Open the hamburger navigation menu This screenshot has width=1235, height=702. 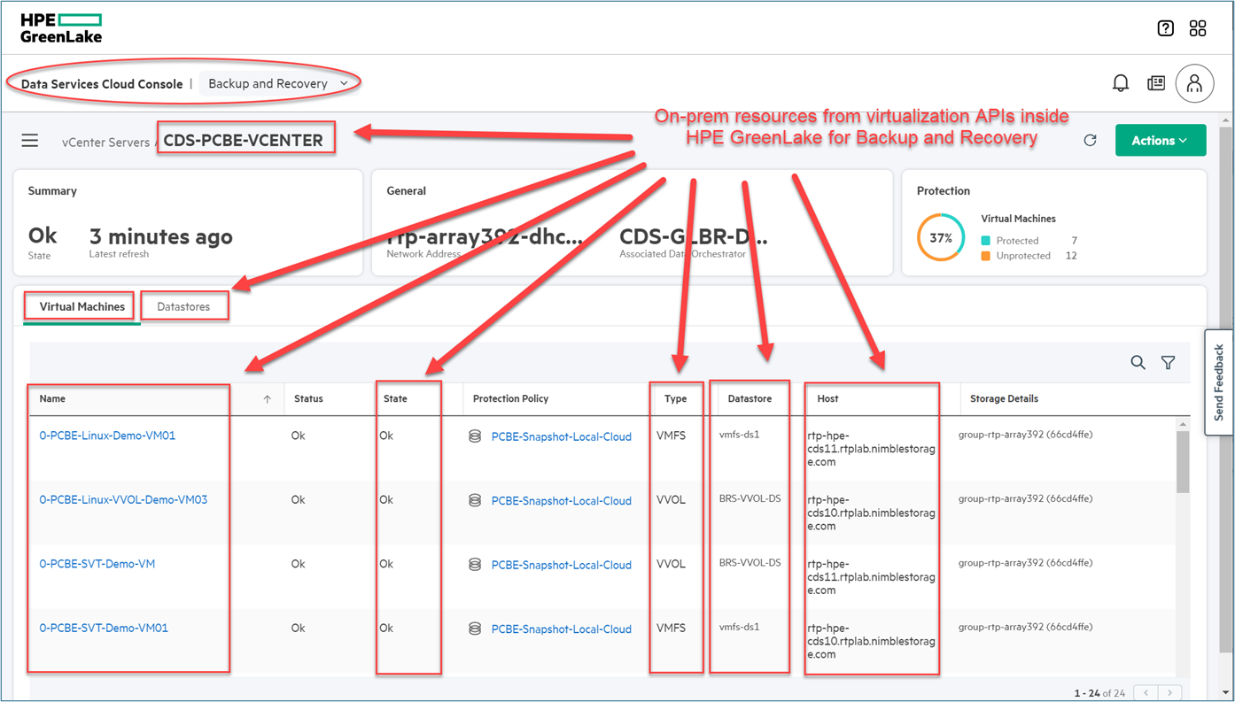tap(30, 141)
